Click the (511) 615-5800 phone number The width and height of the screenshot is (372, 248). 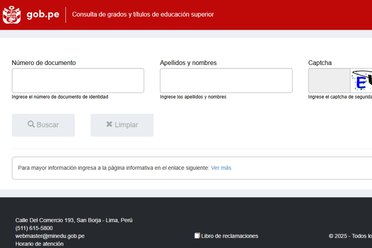pos(34,228)
